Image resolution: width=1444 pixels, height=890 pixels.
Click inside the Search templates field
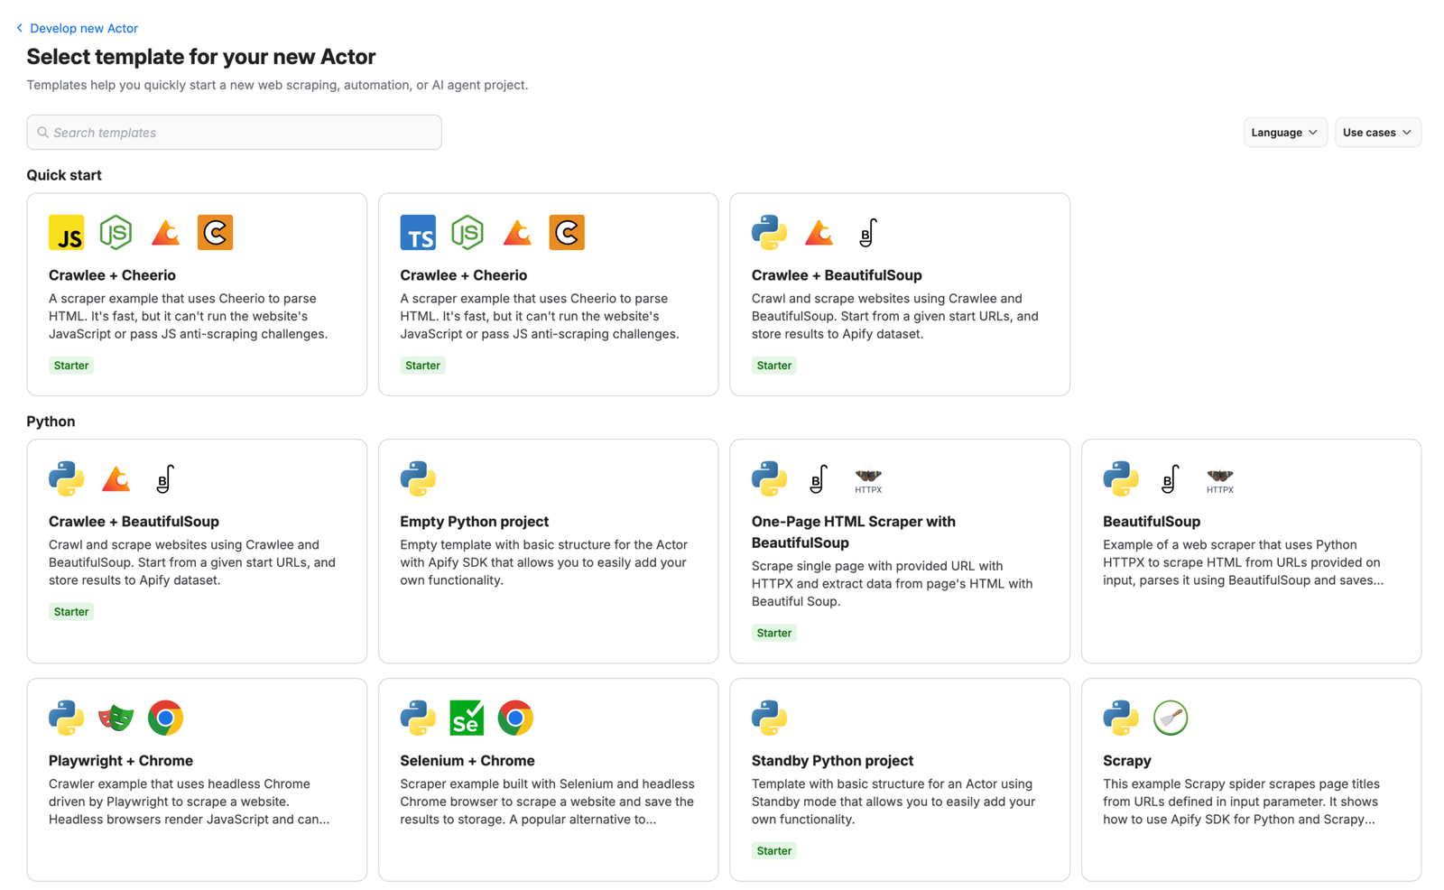234,132
